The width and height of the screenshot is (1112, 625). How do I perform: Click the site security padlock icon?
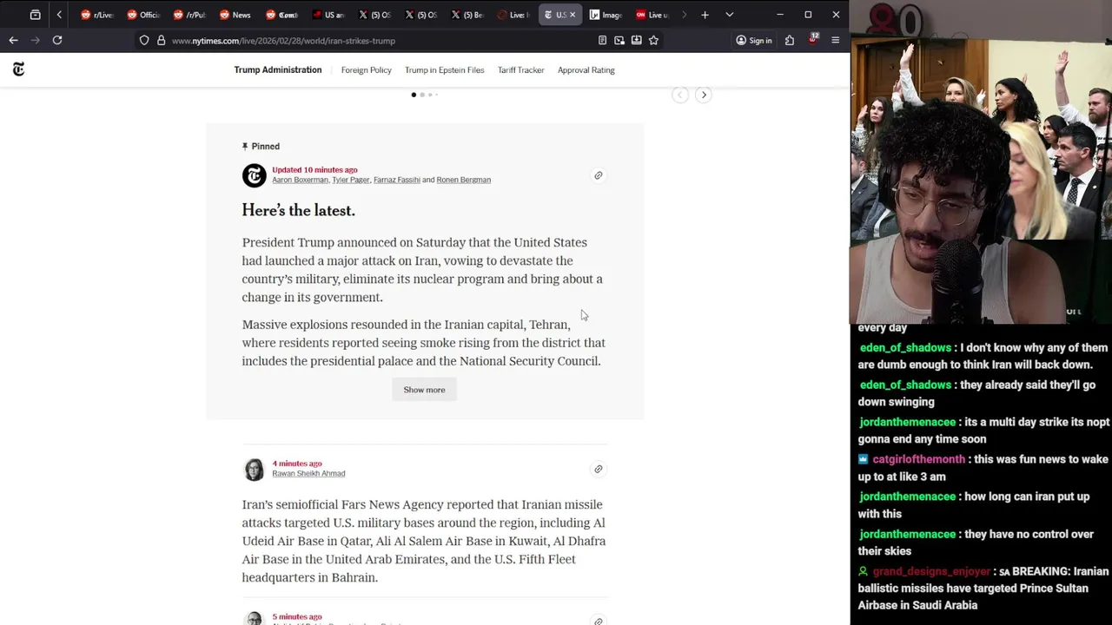(161, 40)
